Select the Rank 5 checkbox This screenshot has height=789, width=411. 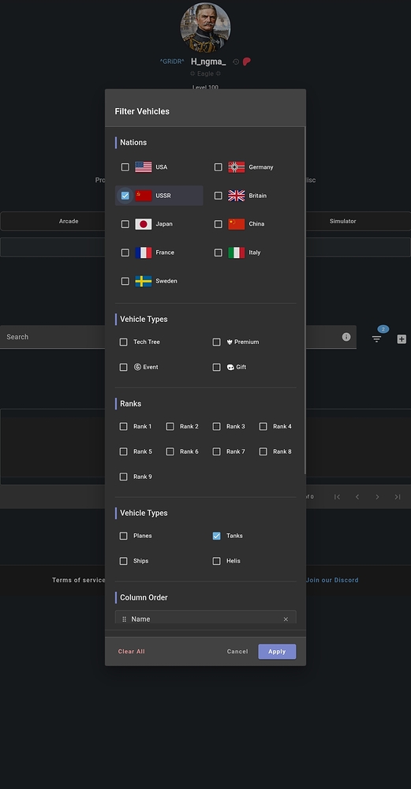(x=123, y=452)
